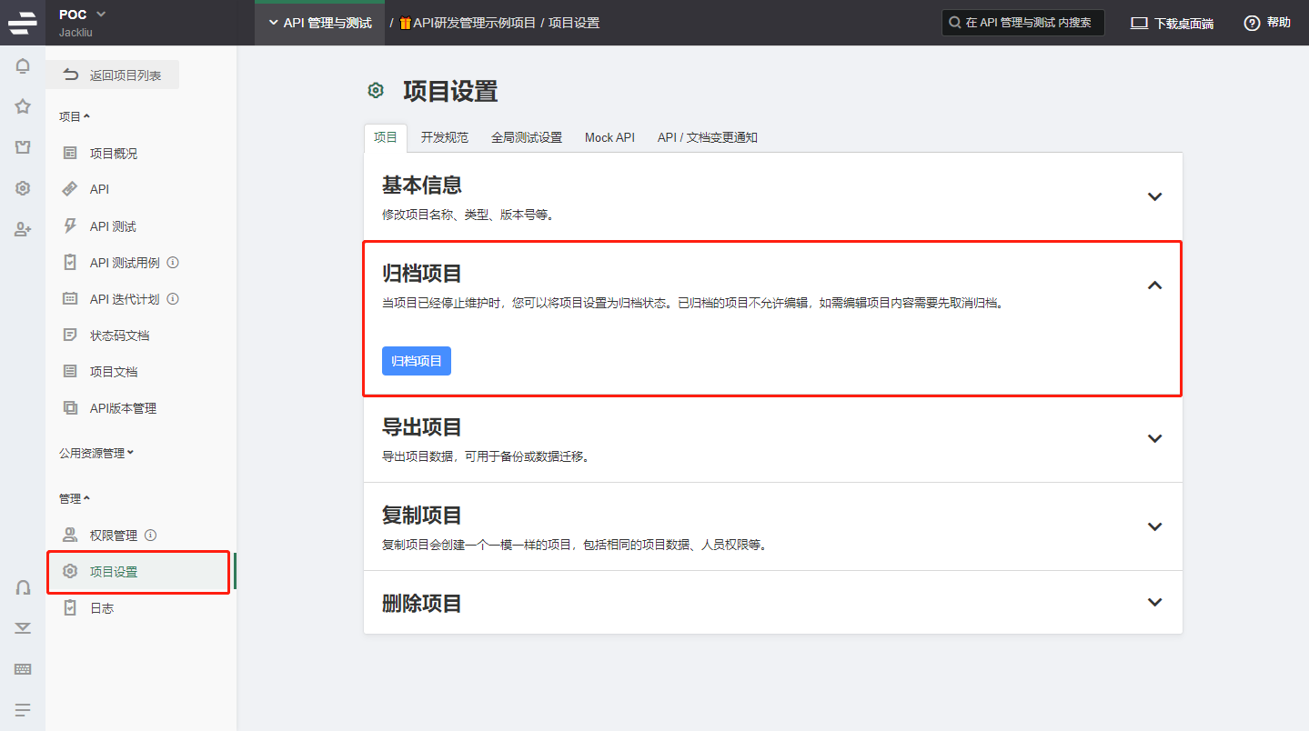Switch to the 全局测试设置 tab
Screen dimensions: 1309x731
pyautogui.click(x=527, y=137)
